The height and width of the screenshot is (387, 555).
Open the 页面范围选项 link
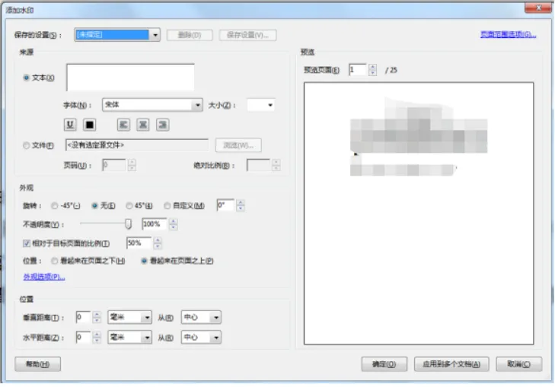tap(508, 34)
